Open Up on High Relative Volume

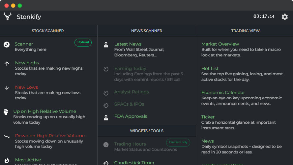pyautogui.click(x=45, y=111)
